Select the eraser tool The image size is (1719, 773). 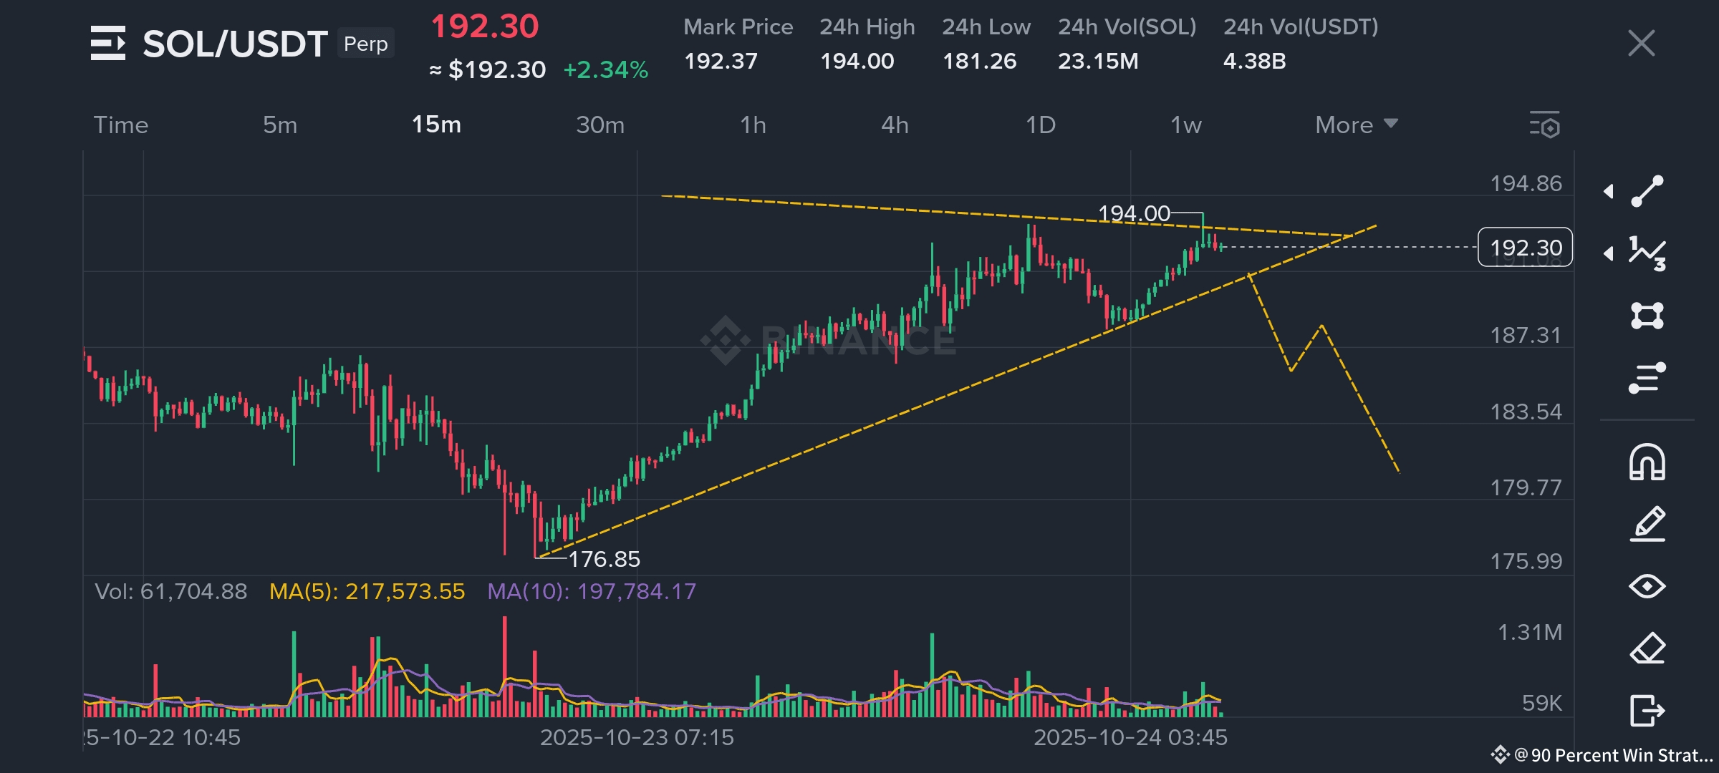(x=1647, y=648)
